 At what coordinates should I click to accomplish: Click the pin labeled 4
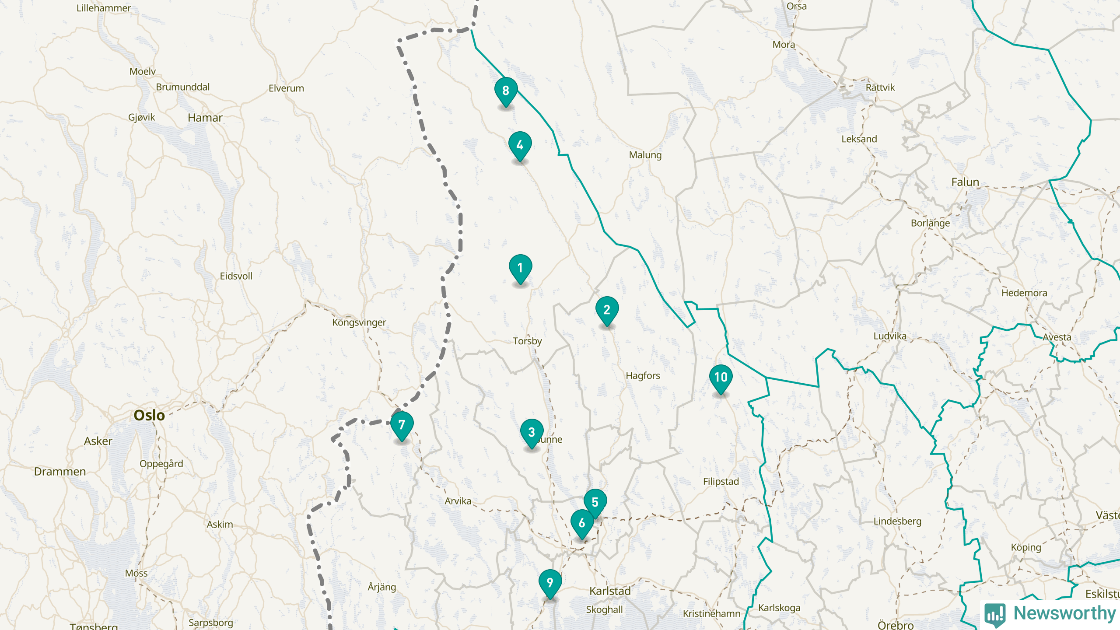coord(520,147)
